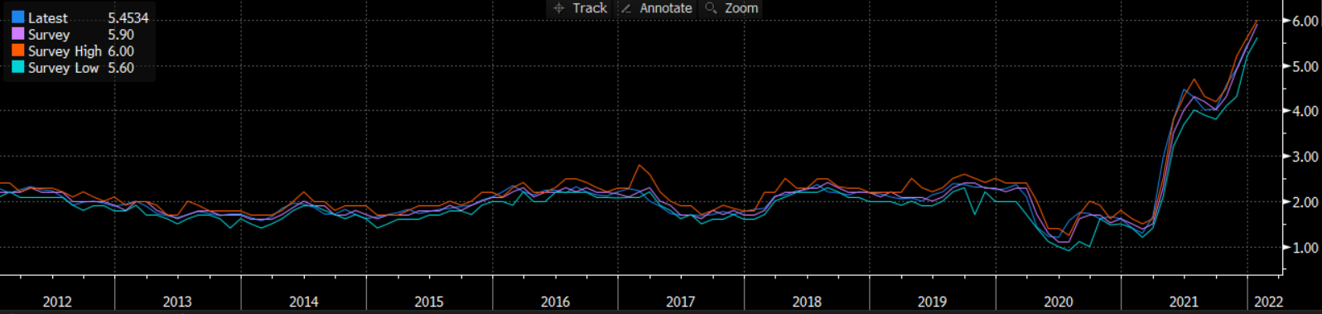This screenshot has width=1322, height=314.
Task: Click the 1.00 y-axis tick label
Action: click(1305, 248)
